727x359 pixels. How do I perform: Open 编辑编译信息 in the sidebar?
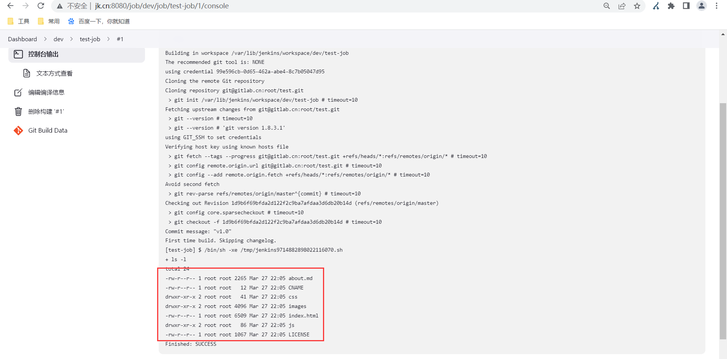coord(46,92)
